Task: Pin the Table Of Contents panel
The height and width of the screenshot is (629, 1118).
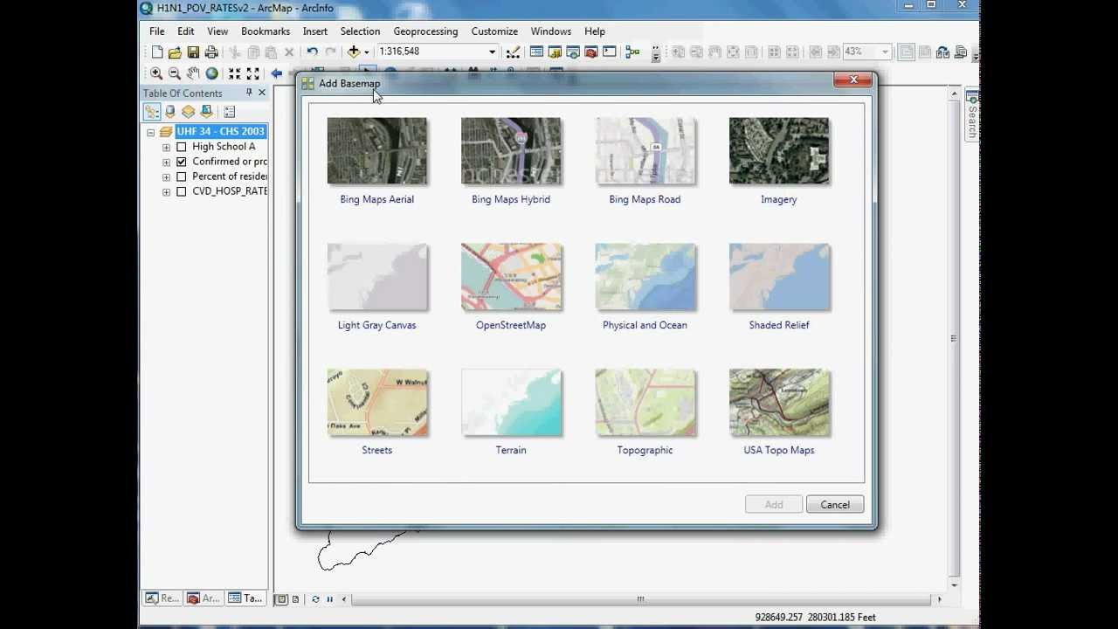Action: point(249,93)
